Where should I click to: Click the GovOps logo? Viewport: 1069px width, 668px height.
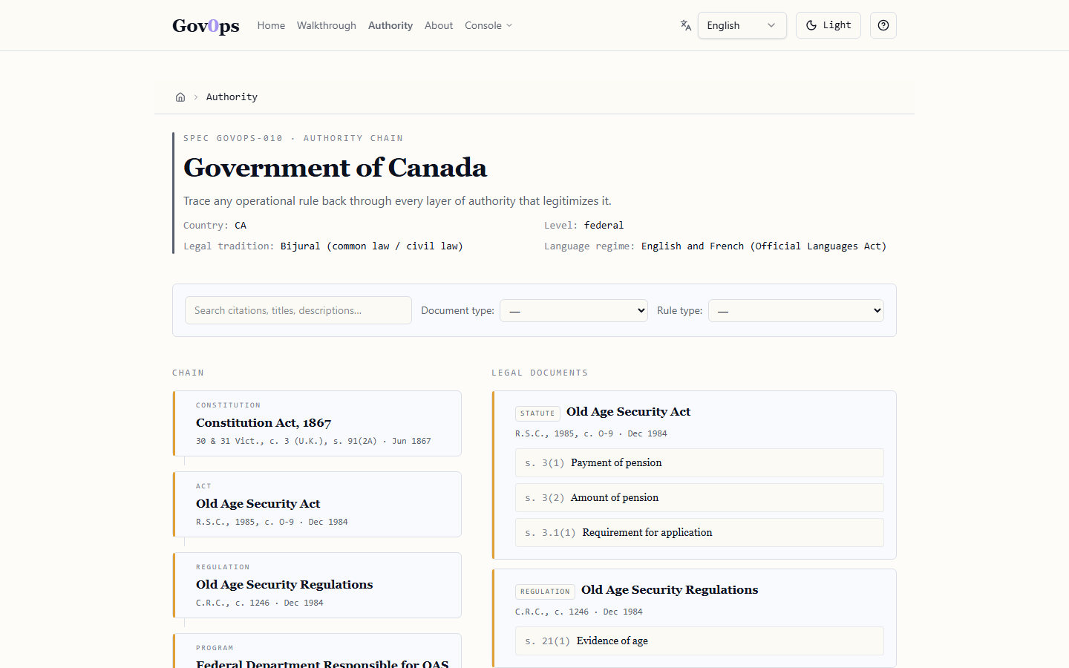click(x=206, y=25)
